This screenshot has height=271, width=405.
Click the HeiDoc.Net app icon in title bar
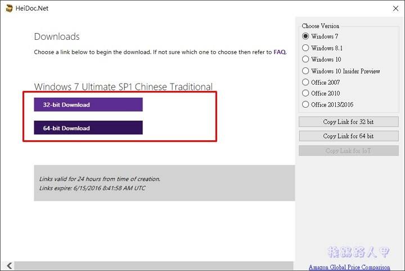click(x=9, y=8)
